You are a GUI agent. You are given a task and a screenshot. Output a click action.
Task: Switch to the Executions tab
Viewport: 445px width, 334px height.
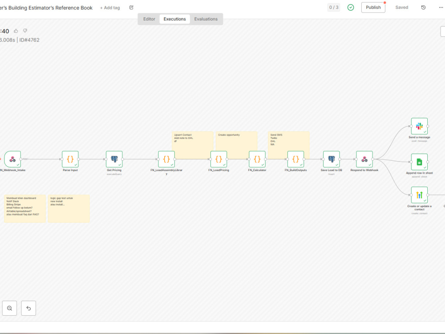pyautogui.click(x=175, y=19)
